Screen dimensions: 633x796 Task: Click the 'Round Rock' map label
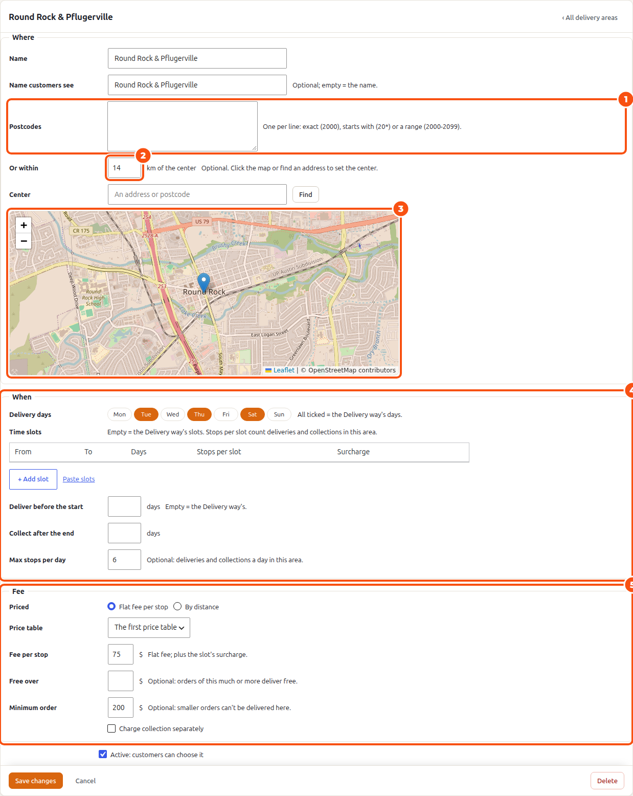pyautogui.click(x=204, y=292)
